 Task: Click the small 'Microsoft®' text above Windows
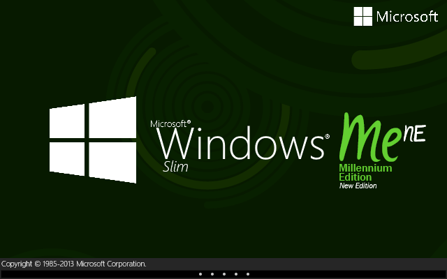(170, 124)
